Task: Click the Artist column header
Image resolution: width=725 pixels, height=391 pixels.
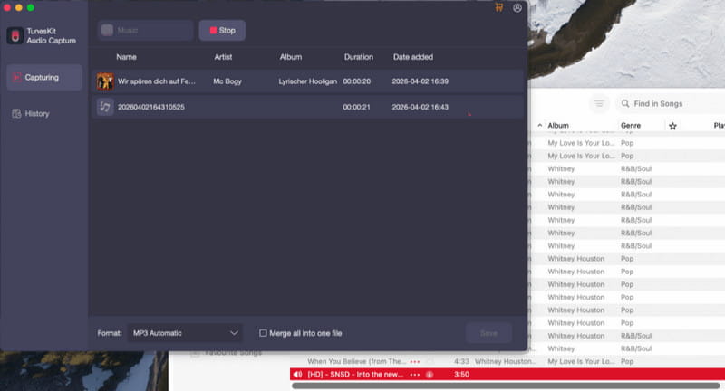Action: 223,57
